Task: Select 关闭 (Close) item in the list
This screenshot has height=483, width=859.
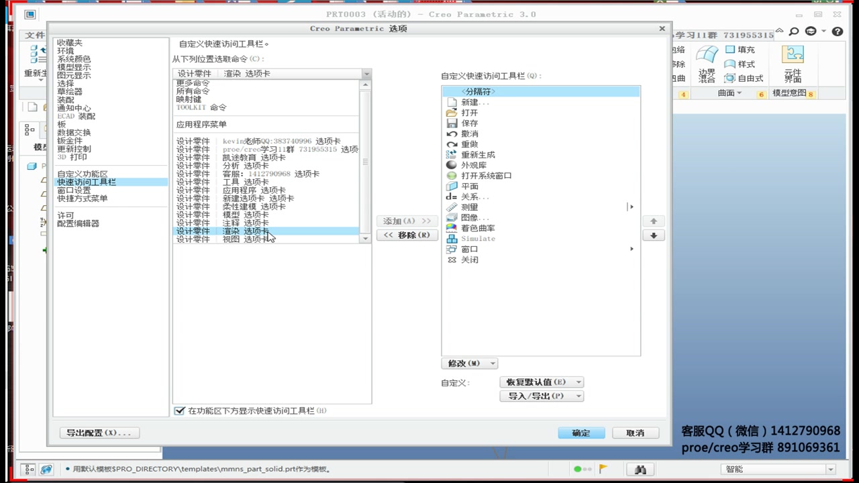Action: [x=541, y=260]
